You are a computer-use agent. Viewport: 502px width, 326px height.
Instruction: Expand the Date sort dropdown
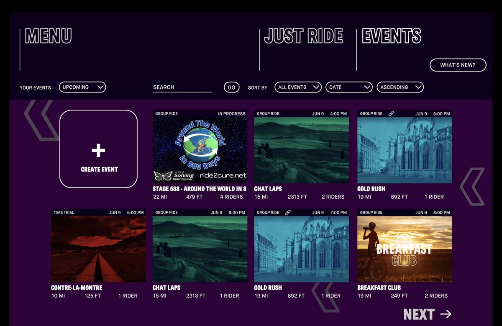point(349,87)
